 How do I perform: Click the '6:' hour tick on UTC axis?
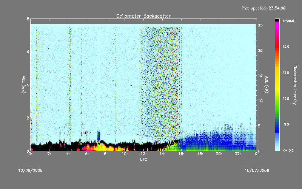pyautogui.click(x=87, y=154)
